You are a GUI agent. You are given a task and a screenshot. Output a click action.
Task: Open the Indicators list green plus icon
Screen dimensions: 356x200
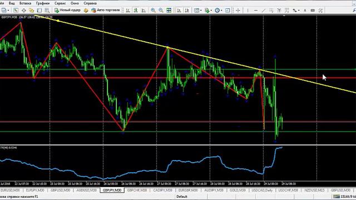coord(206,10)
